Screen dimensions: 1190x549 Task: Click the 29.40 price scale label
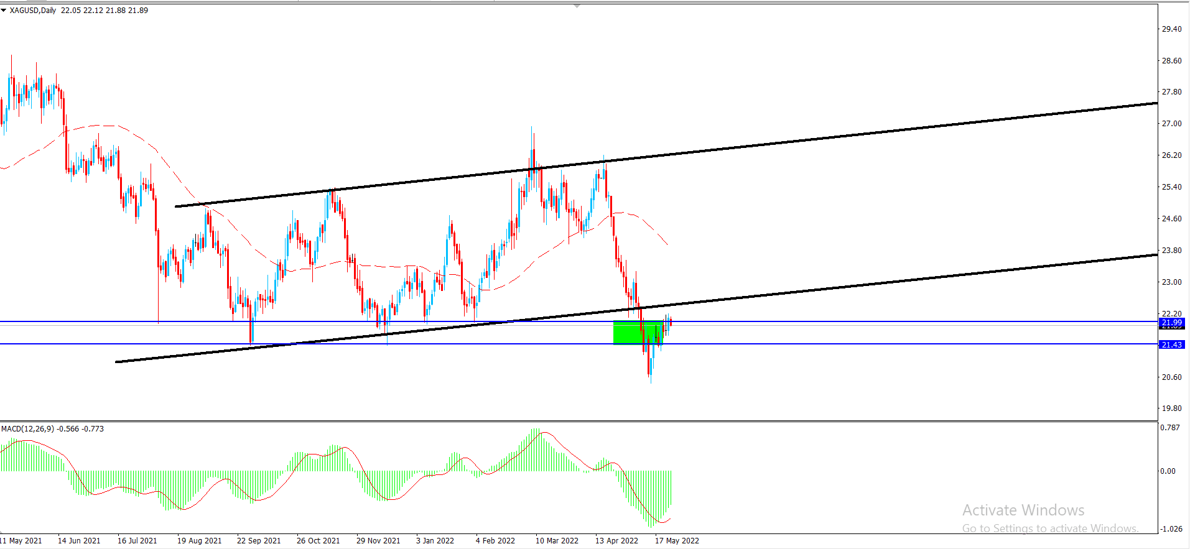[x=1171, y=29]
